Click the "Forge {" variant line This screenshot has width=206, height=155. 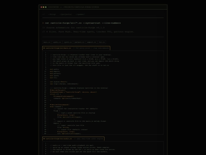[57, 111]
